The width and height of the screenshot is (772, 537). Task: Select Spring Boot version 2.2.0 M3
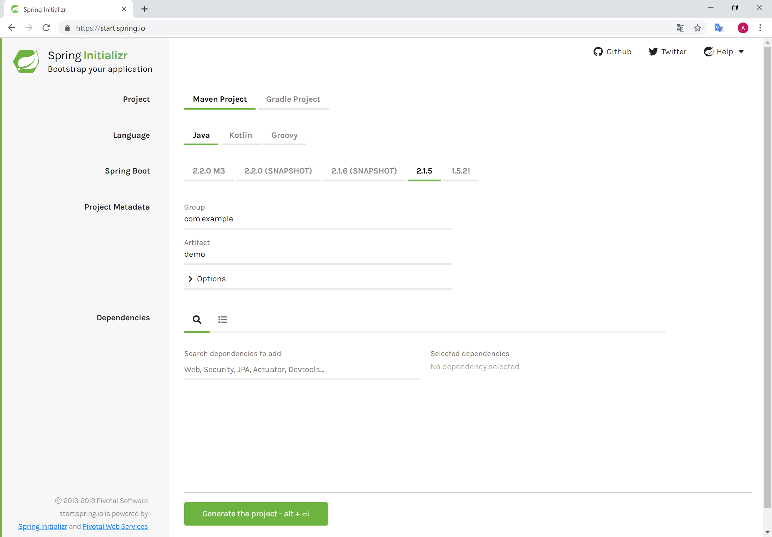click(209, 171)
